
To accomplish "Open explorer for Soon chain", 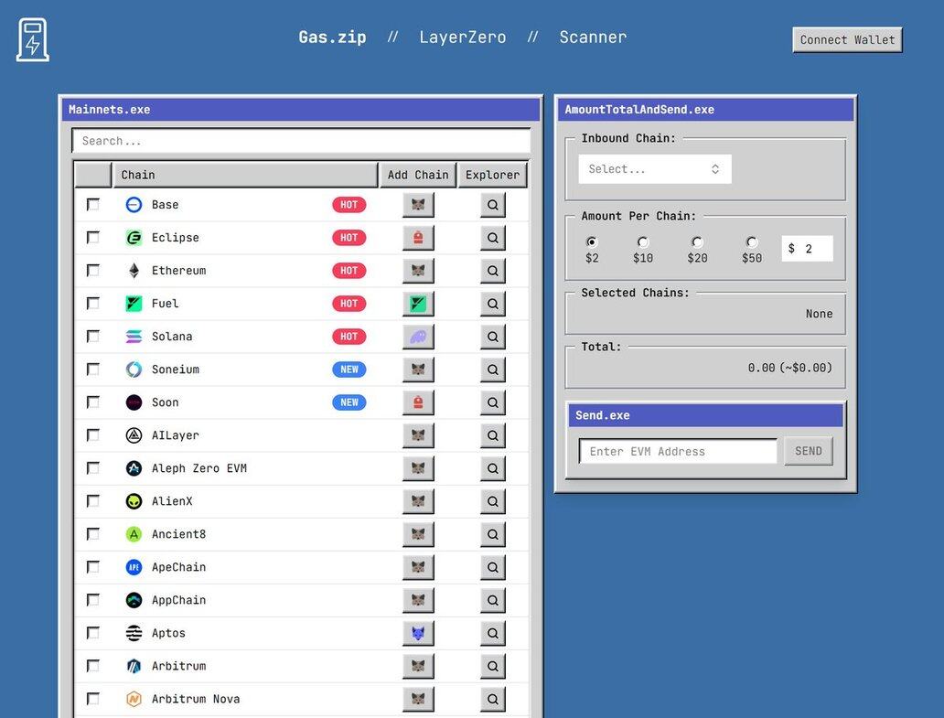I will [x=492, y=402].
